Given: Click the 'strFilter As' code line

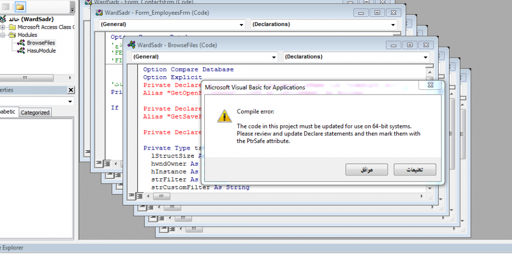Looking at the screenshot, I should click(x=175, y=179).
